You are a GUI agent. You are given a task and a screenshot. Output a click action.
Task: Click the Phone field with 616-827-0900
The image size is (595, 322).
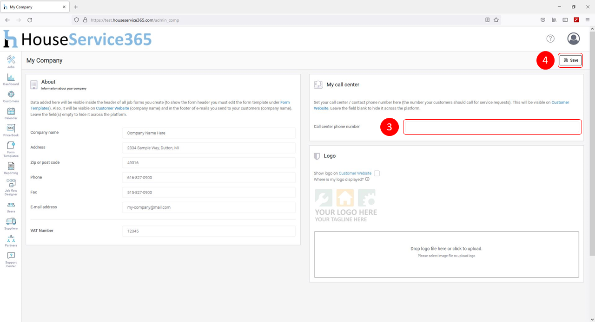coord(209,177)
